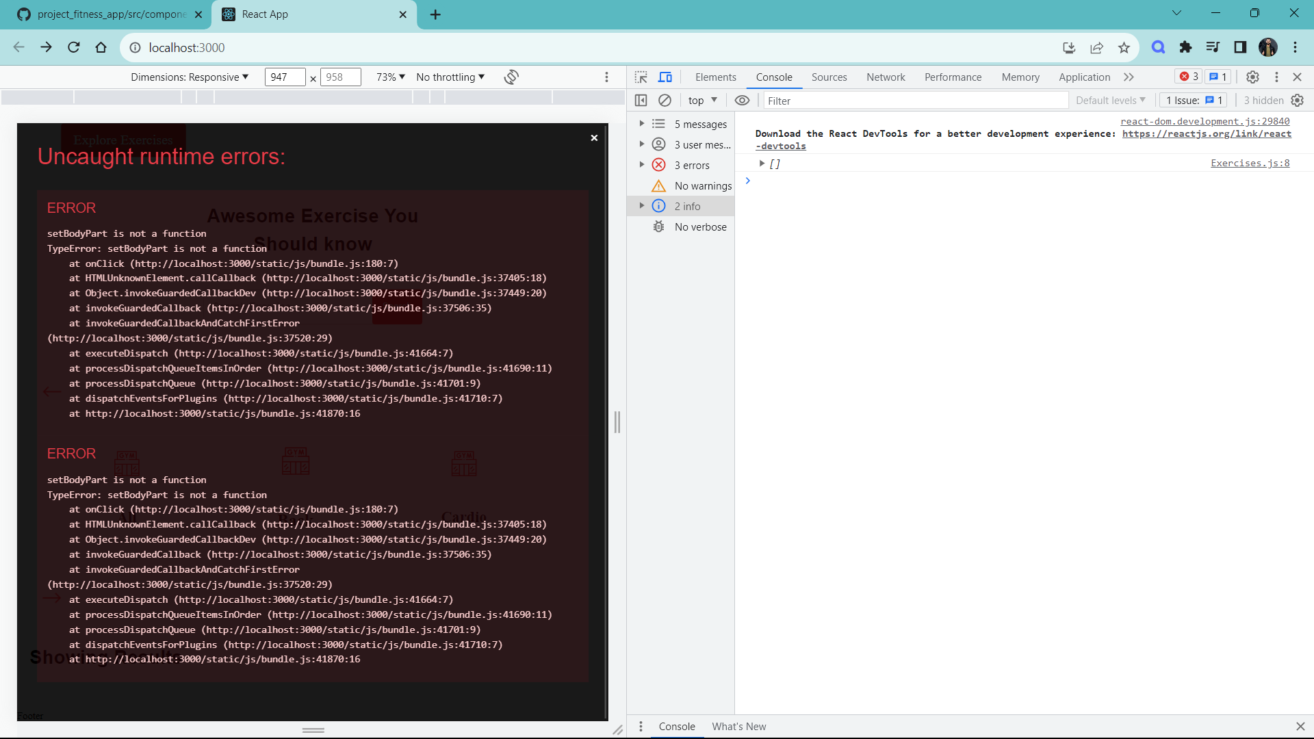Image resolution: width=1314 pixels, height=739 pixels.
Task: Clear the console
Action: (665, 100)
